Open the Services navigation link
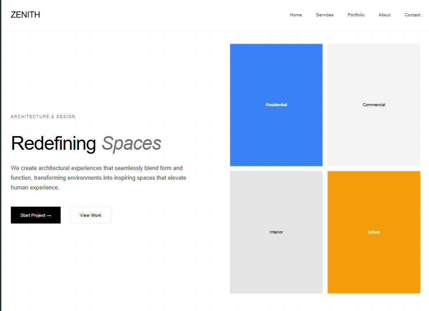 pos(325,15)
